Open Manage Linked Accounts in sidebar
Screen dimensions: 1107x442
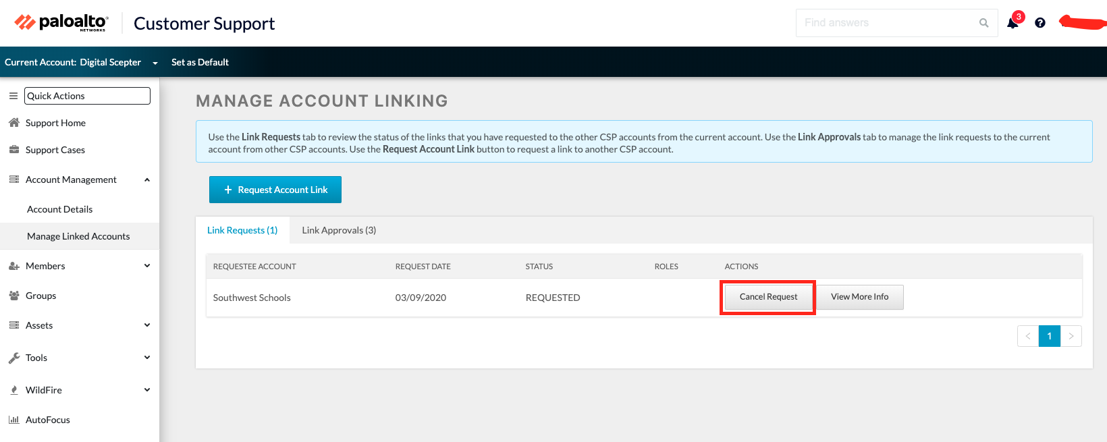[x=78, y=236]
